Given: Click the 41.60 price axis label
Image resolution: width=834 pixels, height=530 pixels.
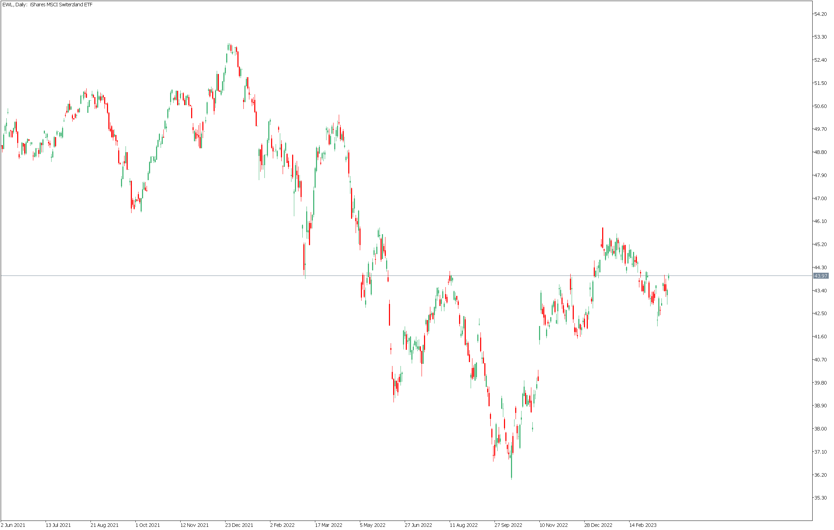Looking at the screenshot, I should coord(820,337).
